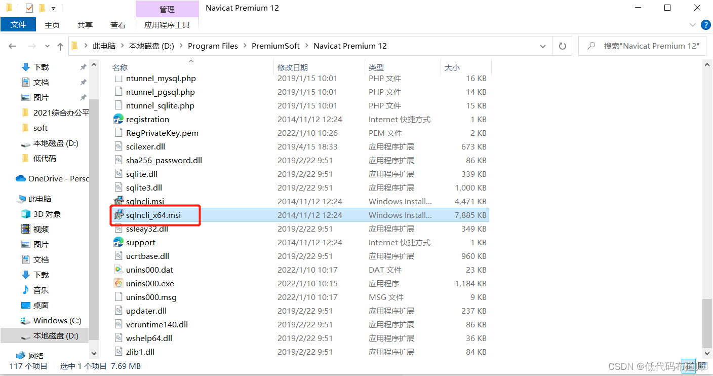The image size is (713, 376).
Task: Open 低代码 folder in quick access
Action: pyautogui.click(x=38, y=158)
